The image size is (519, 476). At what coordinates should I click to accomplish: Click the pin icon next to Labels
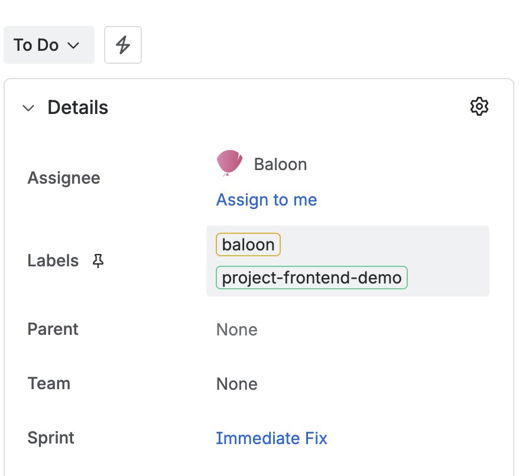click(98, 260)
